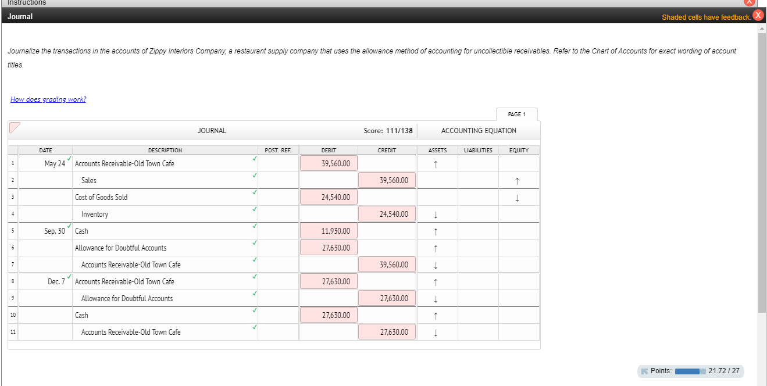Viewport: 767px width, 386px height.
Task: Click the Assets down arrow in row 7
Action: tap(436, 265)
